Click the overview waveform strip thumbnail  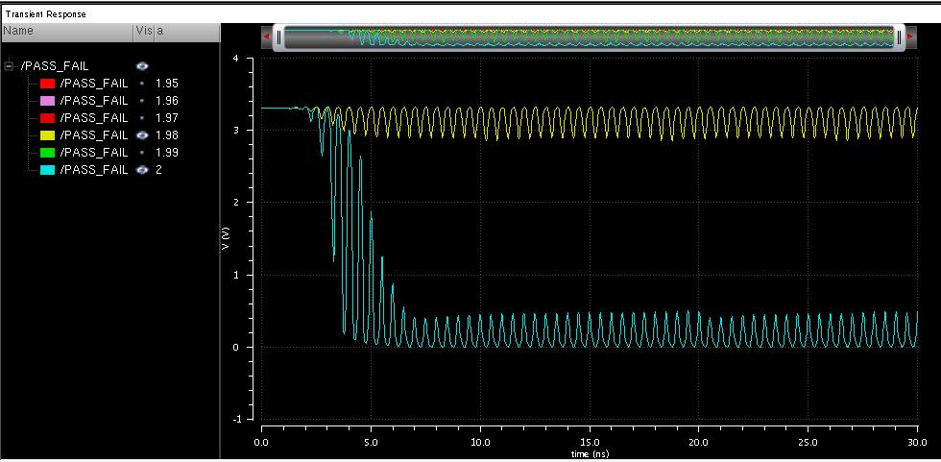589,37
